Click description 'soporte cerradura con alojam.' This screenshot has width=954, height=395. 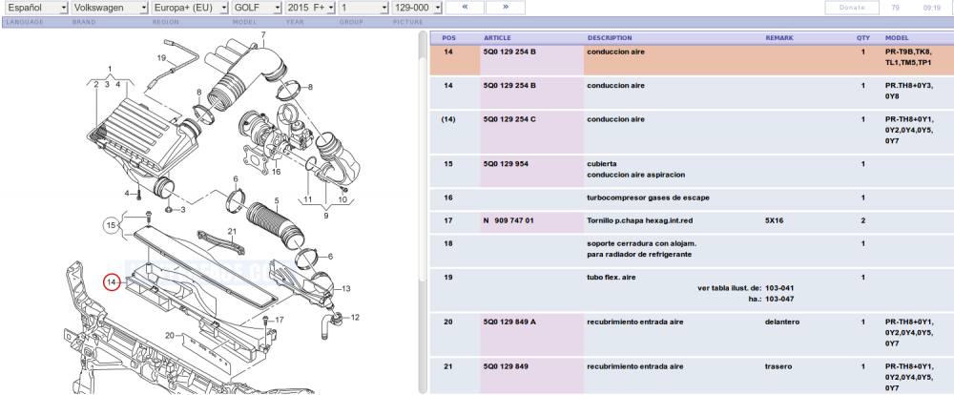[641, 243]
